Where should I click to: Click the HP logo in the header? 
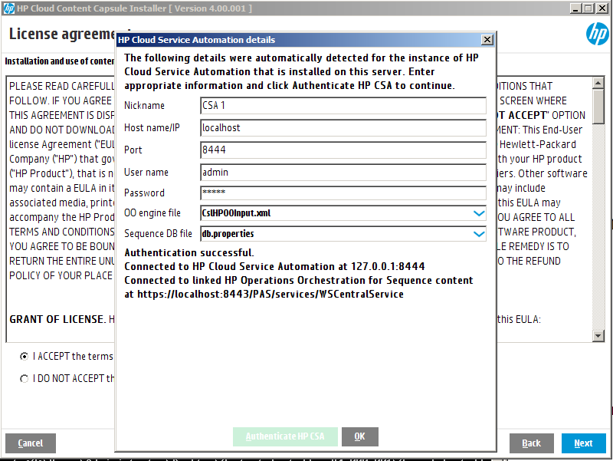coord(597,35)
